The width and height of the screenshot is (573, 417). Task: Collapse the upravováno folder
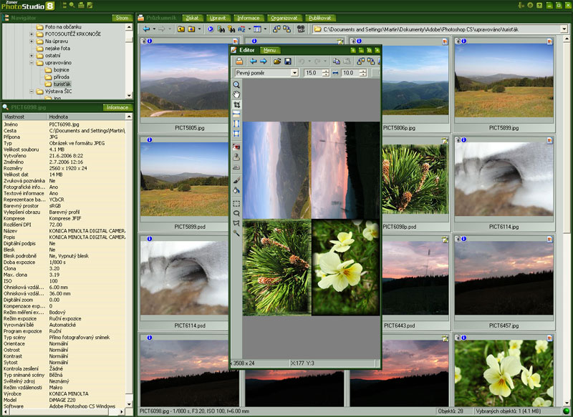tap(32, 63)
